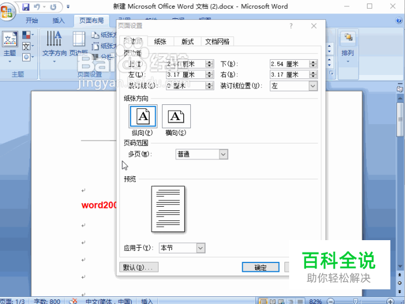Click the 下 bottom margin field
The image size is (405, 304).
tap(290, 64)
